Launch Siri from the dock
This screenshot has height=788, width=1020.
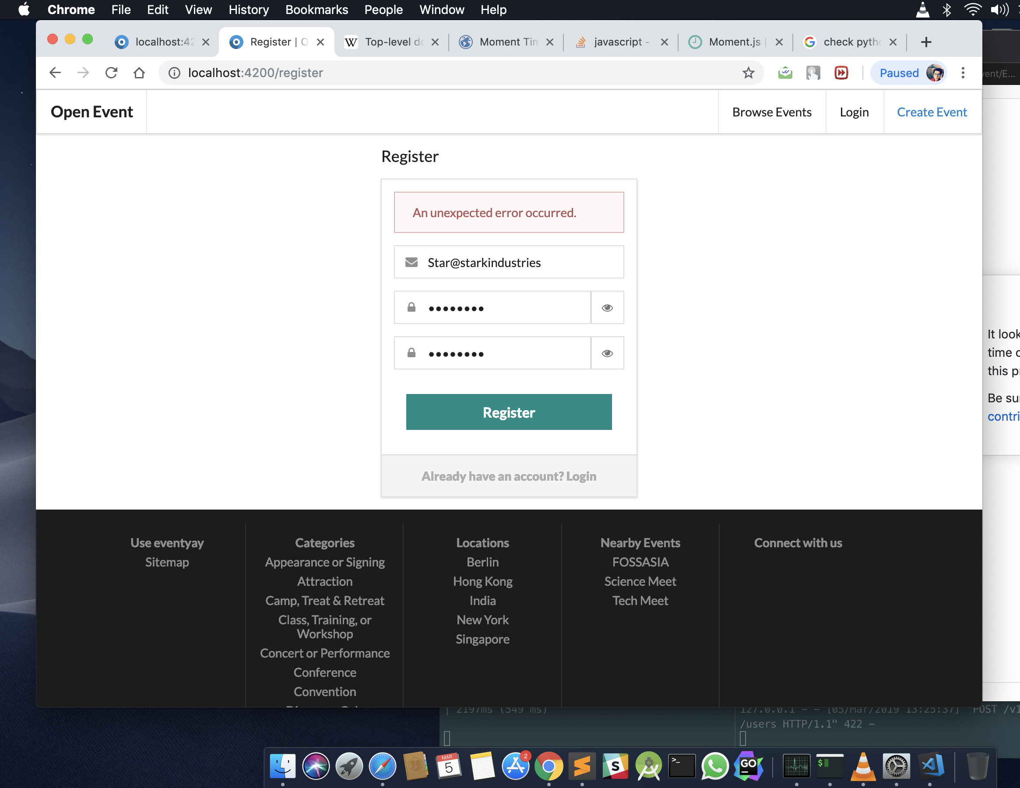click(316, 766)
